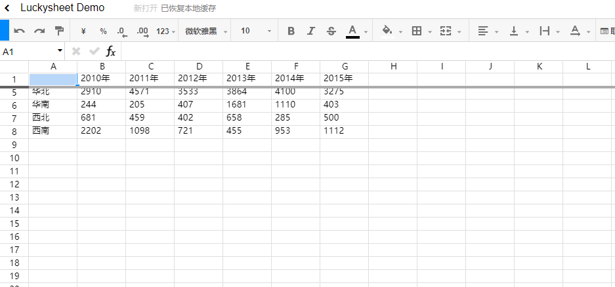
Task: Open the insert function fx dialog
Action: click(x=111, y=51)
